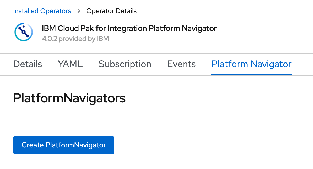Click the operator title IBM Cloud Pak for Integration
Screen dimensions: 313x169
coord(129,28)
